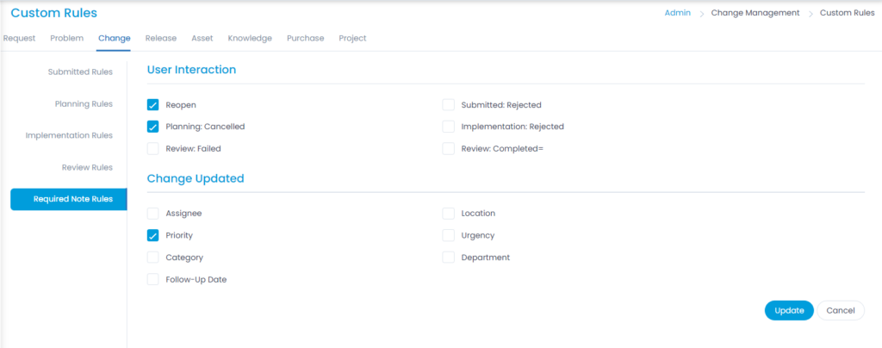The height and width of the screenshot is (348, 882).
Task: Check the Submitted: Rejected option
Action: (448, 105)
